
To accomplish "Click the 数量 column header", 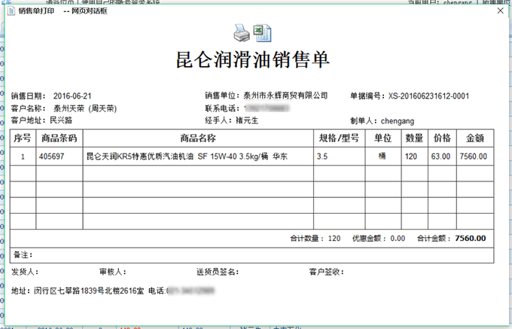I will point(414,139).
